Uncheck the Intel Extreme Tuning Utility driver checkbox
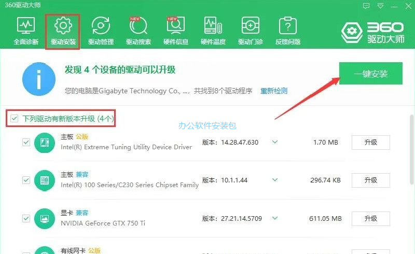Viewport: 415px width, 254px height. point(26,143)
